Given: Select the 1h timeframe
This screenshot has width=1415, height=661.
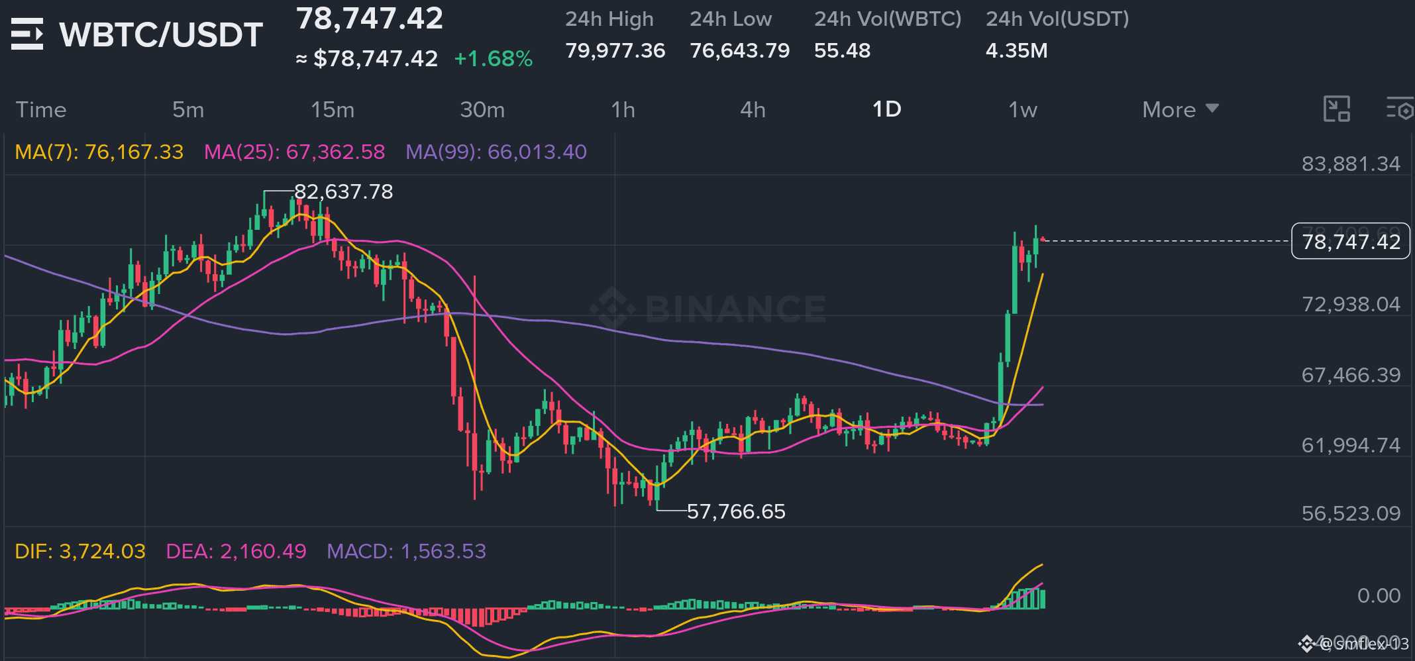Looking at the screenshot, I should click(623, 109).
